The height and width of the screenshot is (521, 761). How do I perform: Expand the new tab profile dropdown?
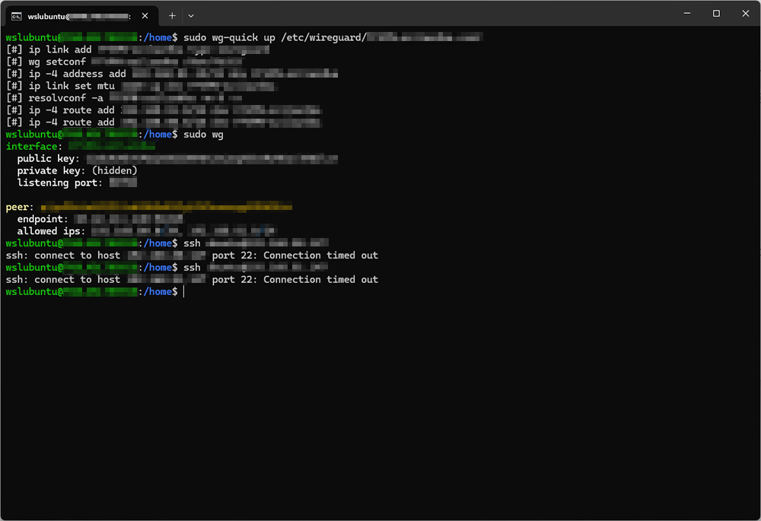(191, 15)
